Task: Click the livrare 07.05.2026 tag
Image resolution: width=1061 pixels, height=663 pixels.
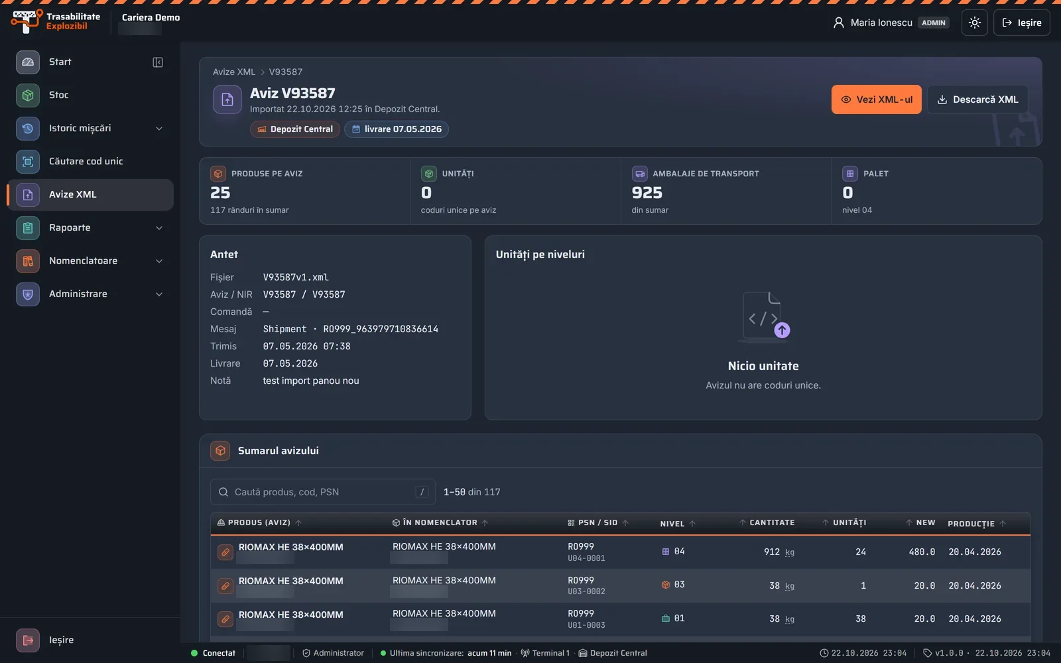Action: click(x=397, y=129)
